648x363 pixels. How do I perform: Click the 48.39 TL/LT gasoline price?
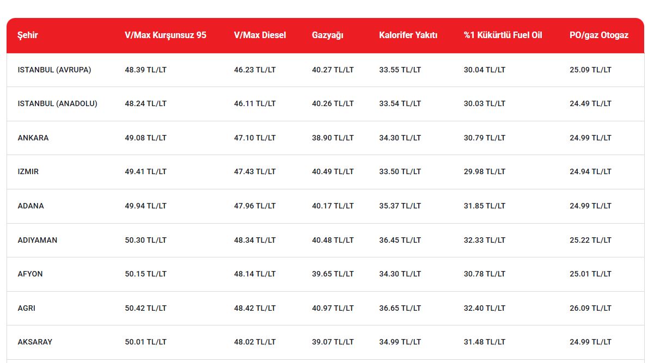[145, 70]
